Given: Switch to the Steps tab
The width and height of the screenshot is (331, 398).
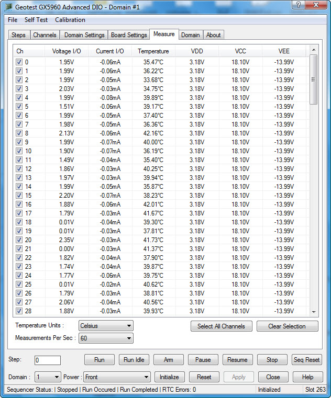Looking at the screenshot, I should pos(18,35).
